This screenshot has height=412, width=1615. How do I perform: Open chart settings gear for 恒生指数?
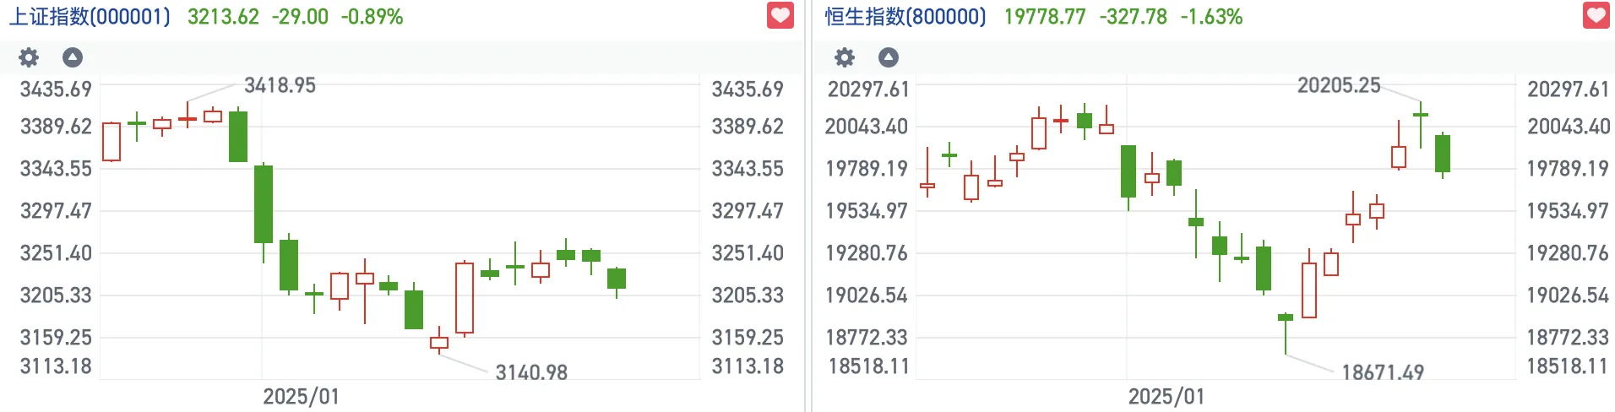pos(845,57)
